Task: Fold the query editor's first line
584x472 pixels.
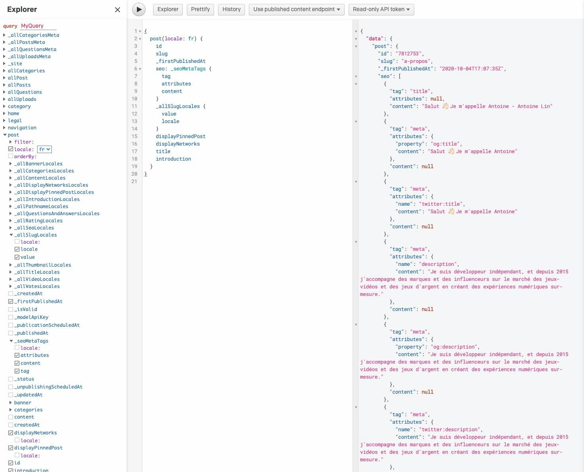Action: tap(140, 31)
